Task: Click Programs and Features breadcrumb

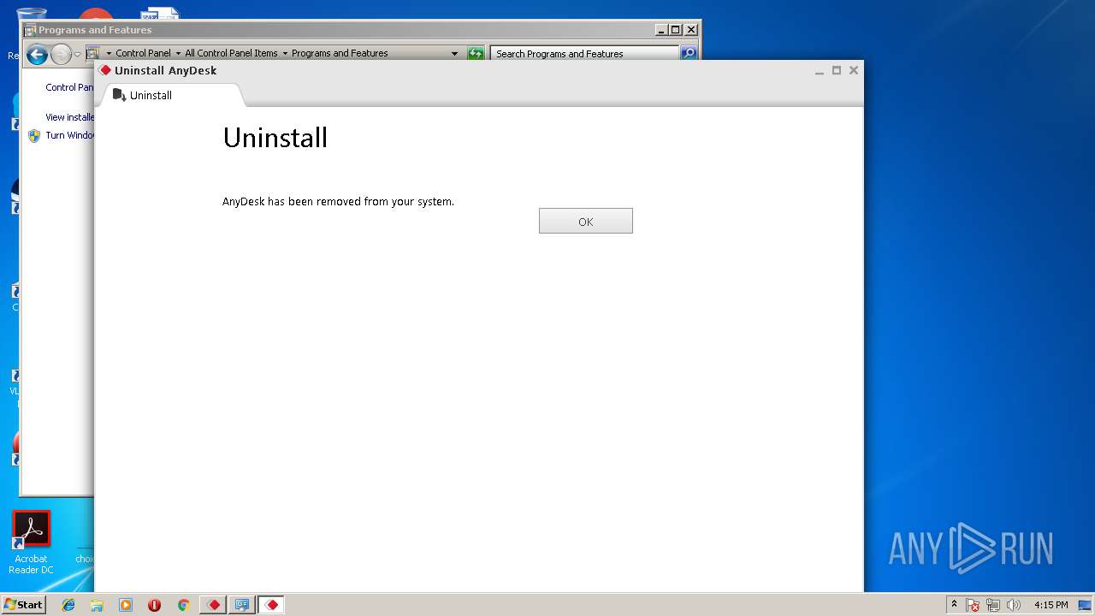Action: coord(340,53)
